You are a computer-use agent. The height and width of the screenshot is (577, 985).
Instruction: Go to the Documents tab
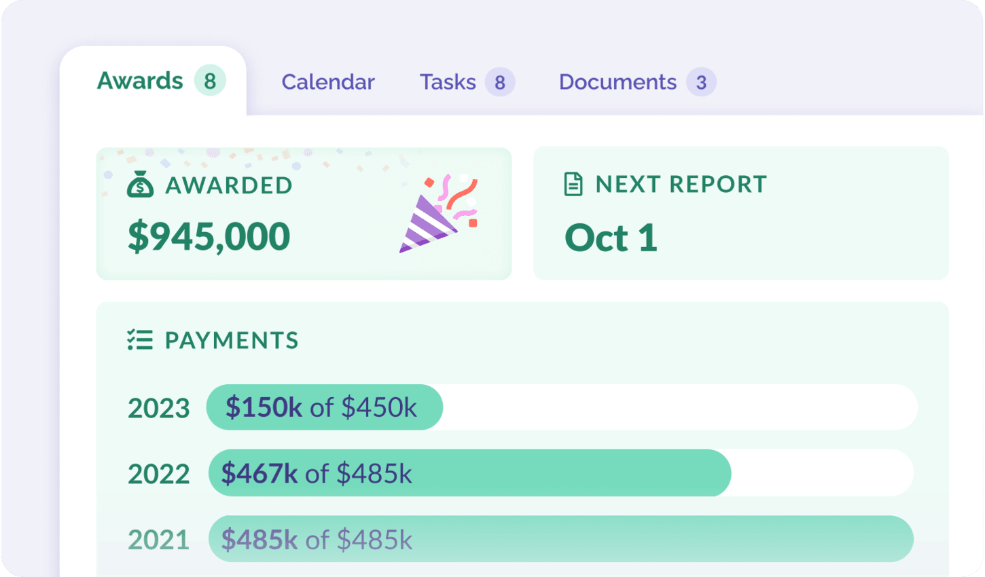617,82
